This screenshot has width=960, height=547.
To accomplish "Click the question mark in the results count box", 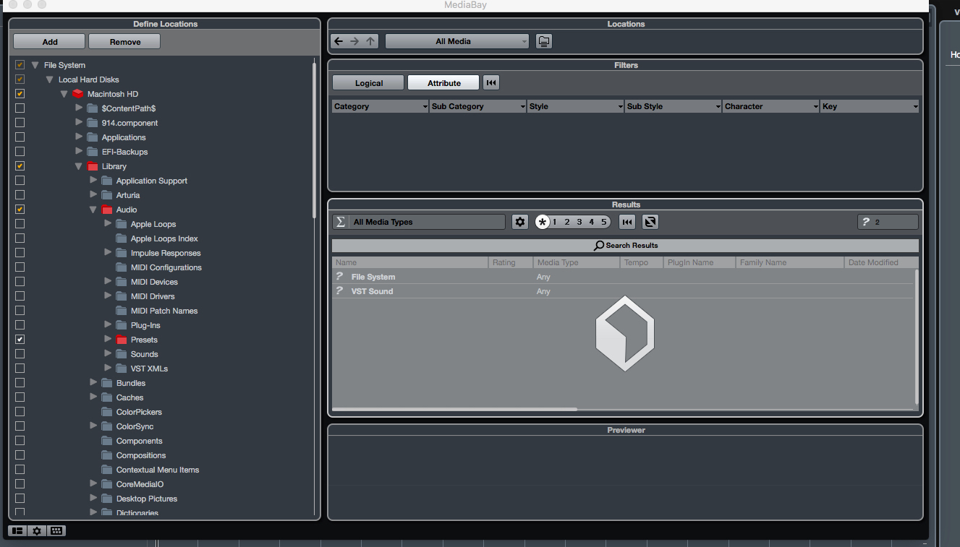I will pyautogui.click(x=866, y=222).
